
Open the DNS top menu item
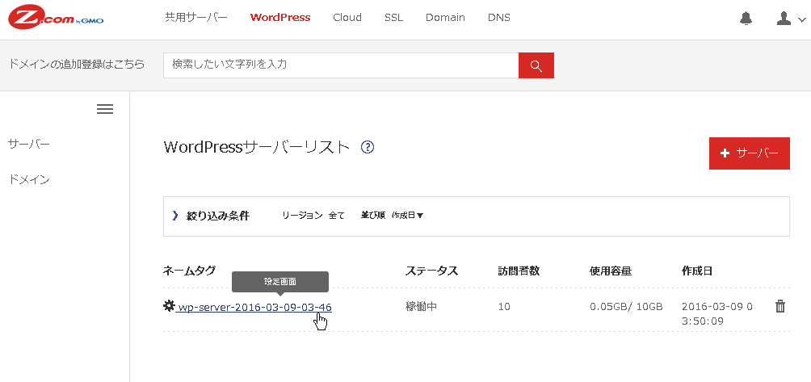499,18
